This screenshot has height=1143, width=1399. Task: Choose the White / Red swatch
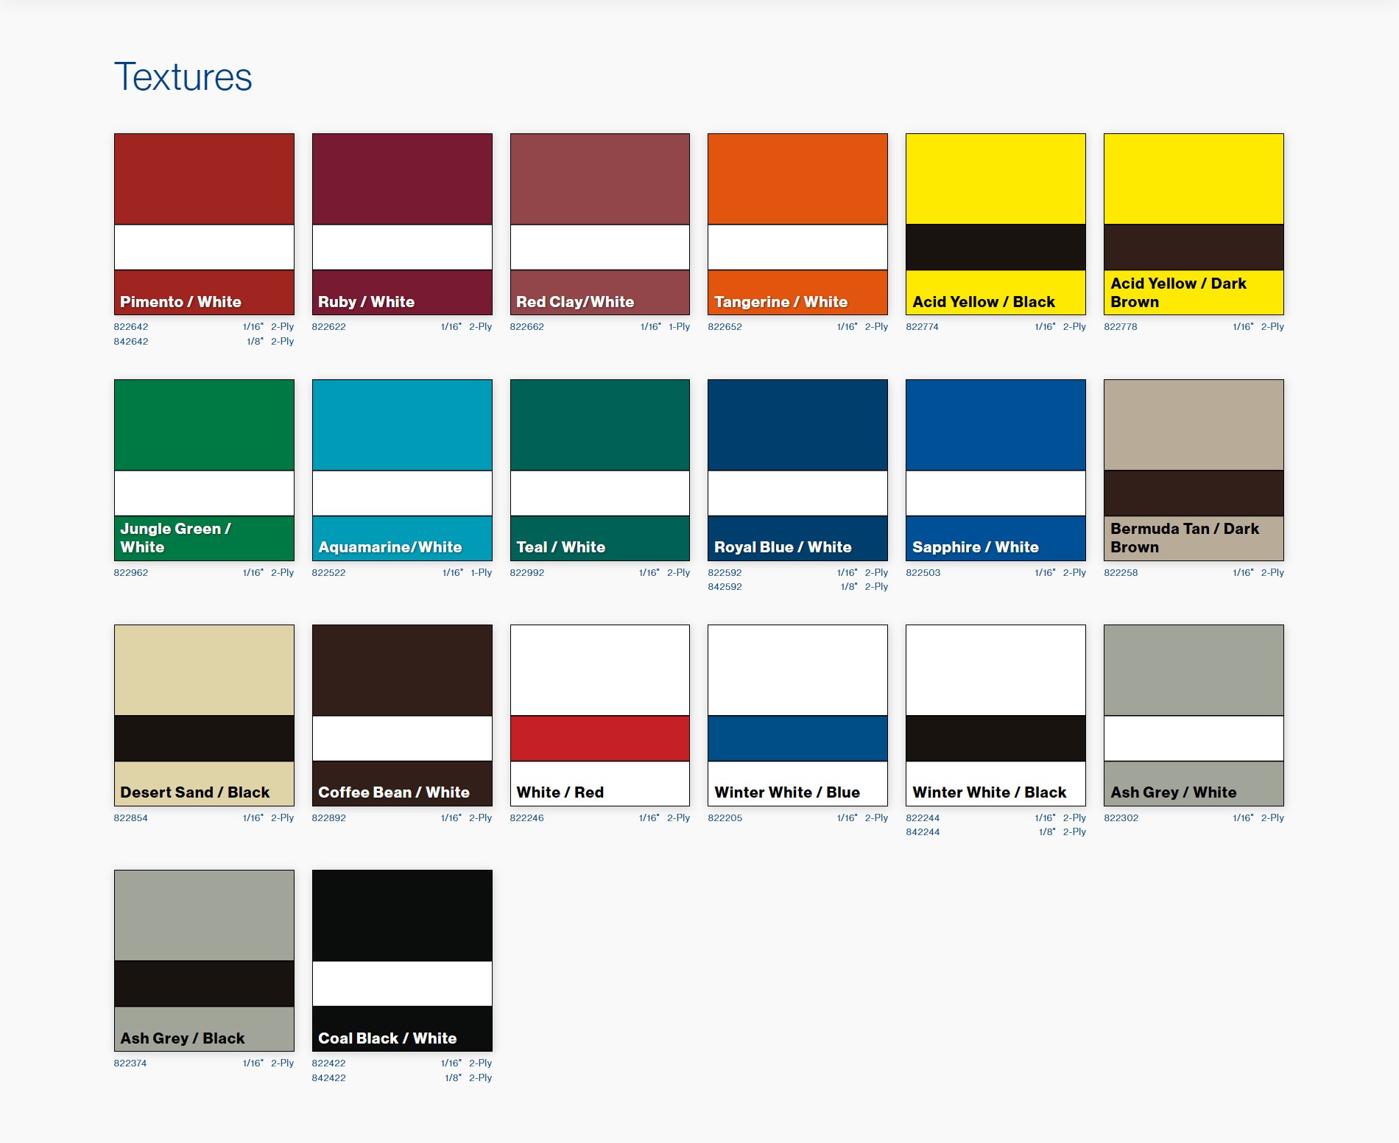tap(600, 715)
